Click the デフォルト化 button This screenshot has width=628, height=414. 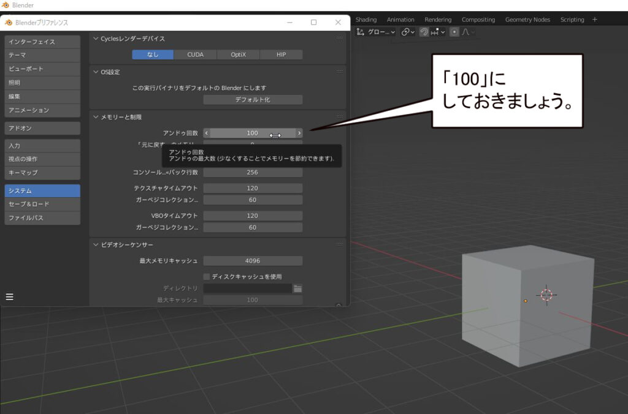(x=253, y=100)
